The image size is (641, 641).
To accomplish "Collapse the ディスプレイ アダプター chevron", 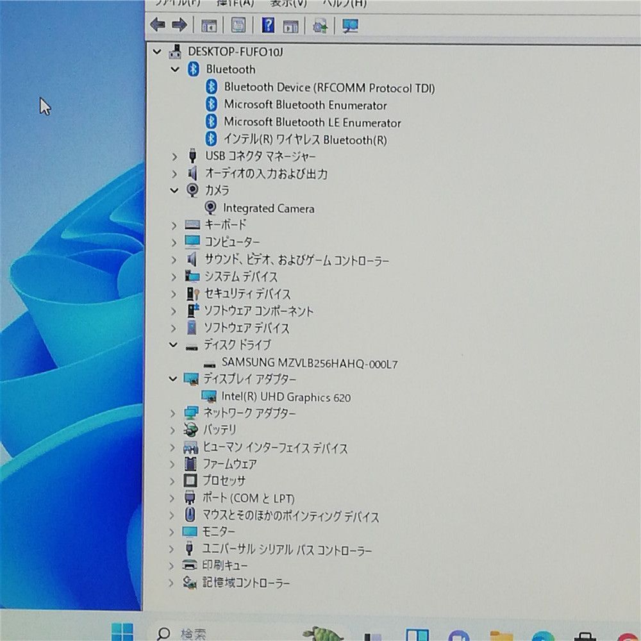I will (x=173, y=379).
